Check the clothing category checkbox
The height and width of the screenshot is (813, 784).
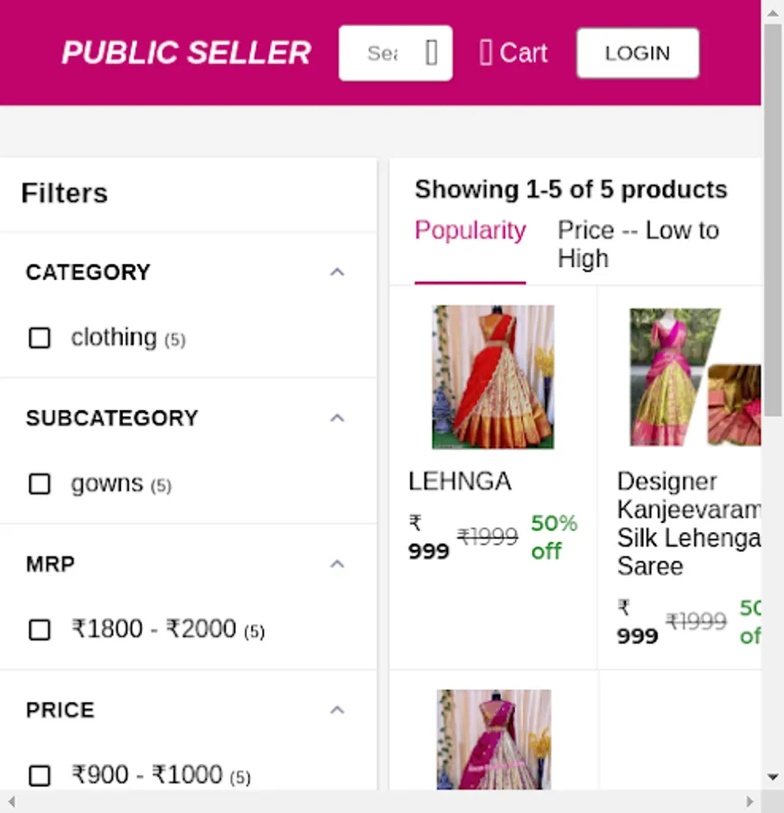(40, 338)
